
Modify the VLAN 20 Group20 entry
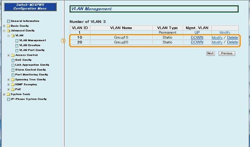(217, 42)
